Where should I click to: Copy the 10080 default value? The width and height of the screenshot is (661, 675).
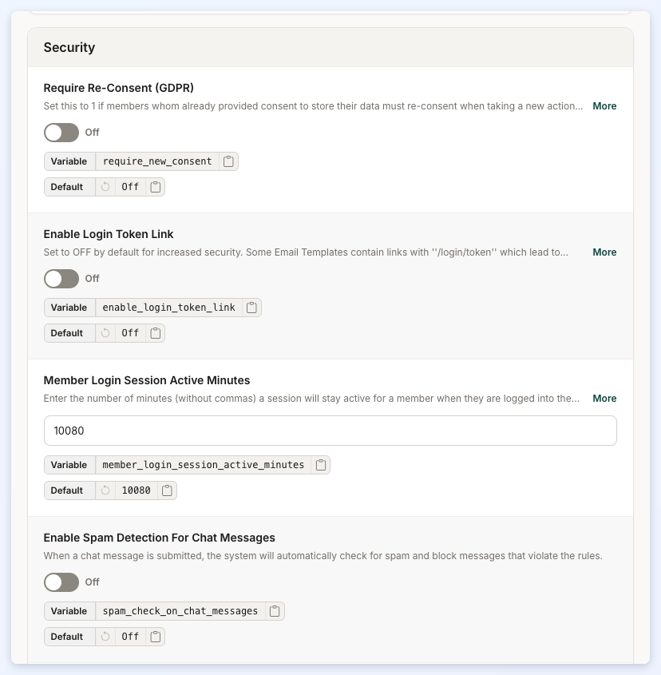167,490
